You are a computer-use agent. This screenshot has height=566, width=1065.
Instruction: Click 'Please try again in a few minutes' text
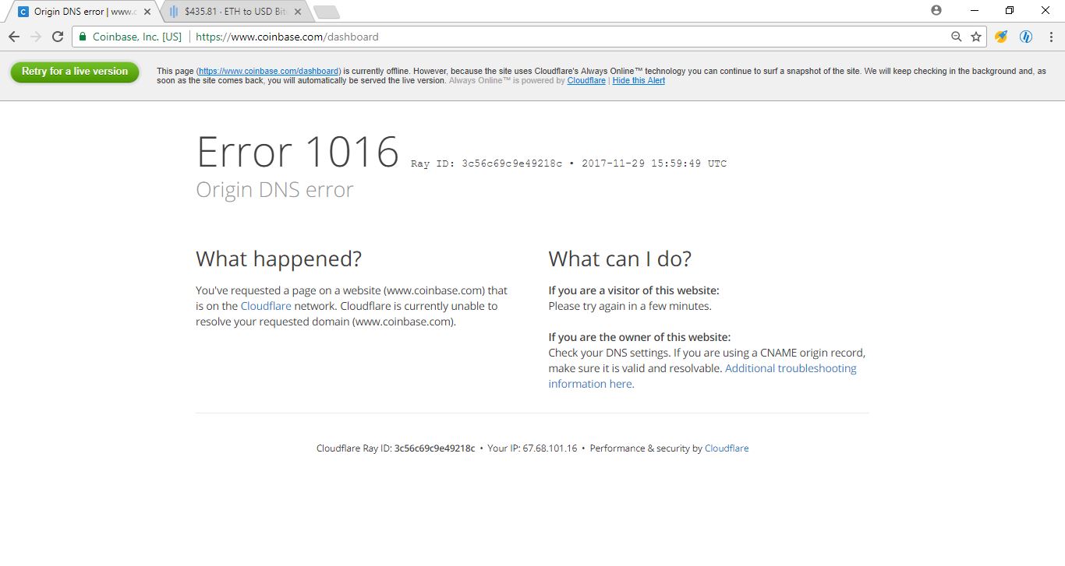pos(630,306)
